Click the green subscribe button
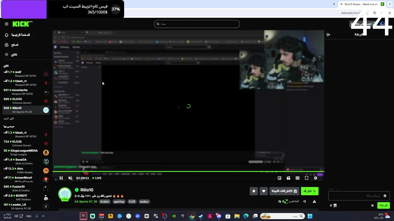 (310, 191)
